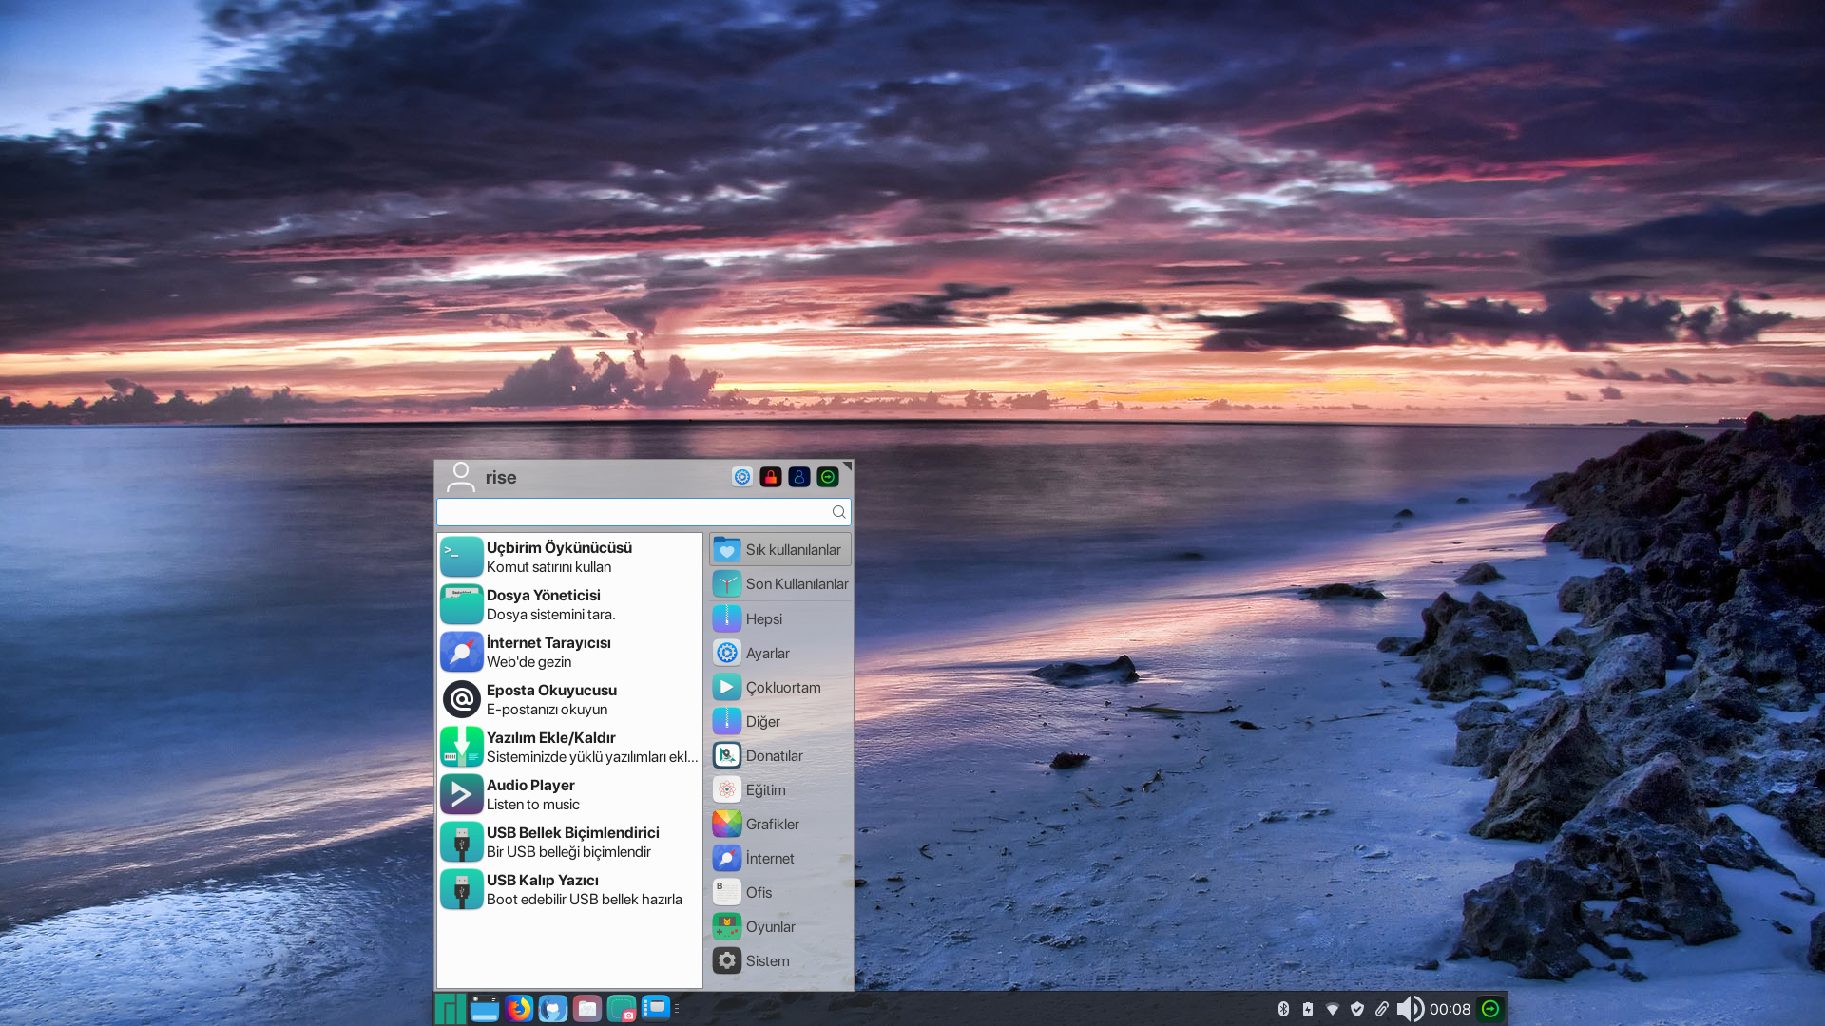Launch Uçbirim Öykünücüsü terminal
This screenshot has height=1026, width=1825.
tap(569, 557)
